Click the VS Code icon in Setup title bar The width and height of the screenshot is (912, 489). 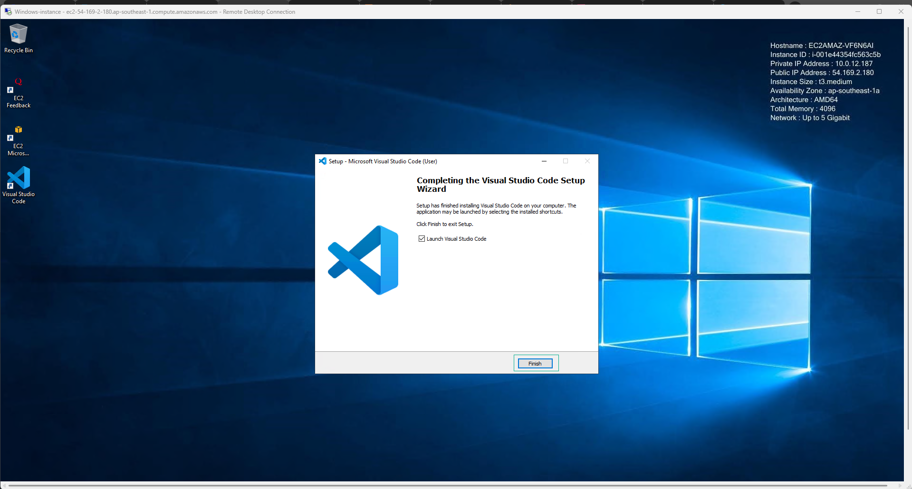(323, 161)
